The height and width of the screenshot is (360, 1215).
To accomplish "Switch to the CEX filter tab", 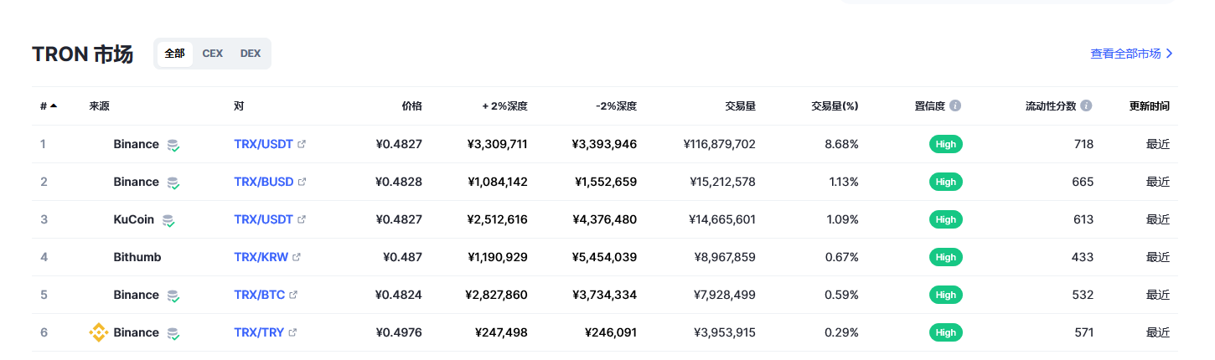I will coord(212,54).
